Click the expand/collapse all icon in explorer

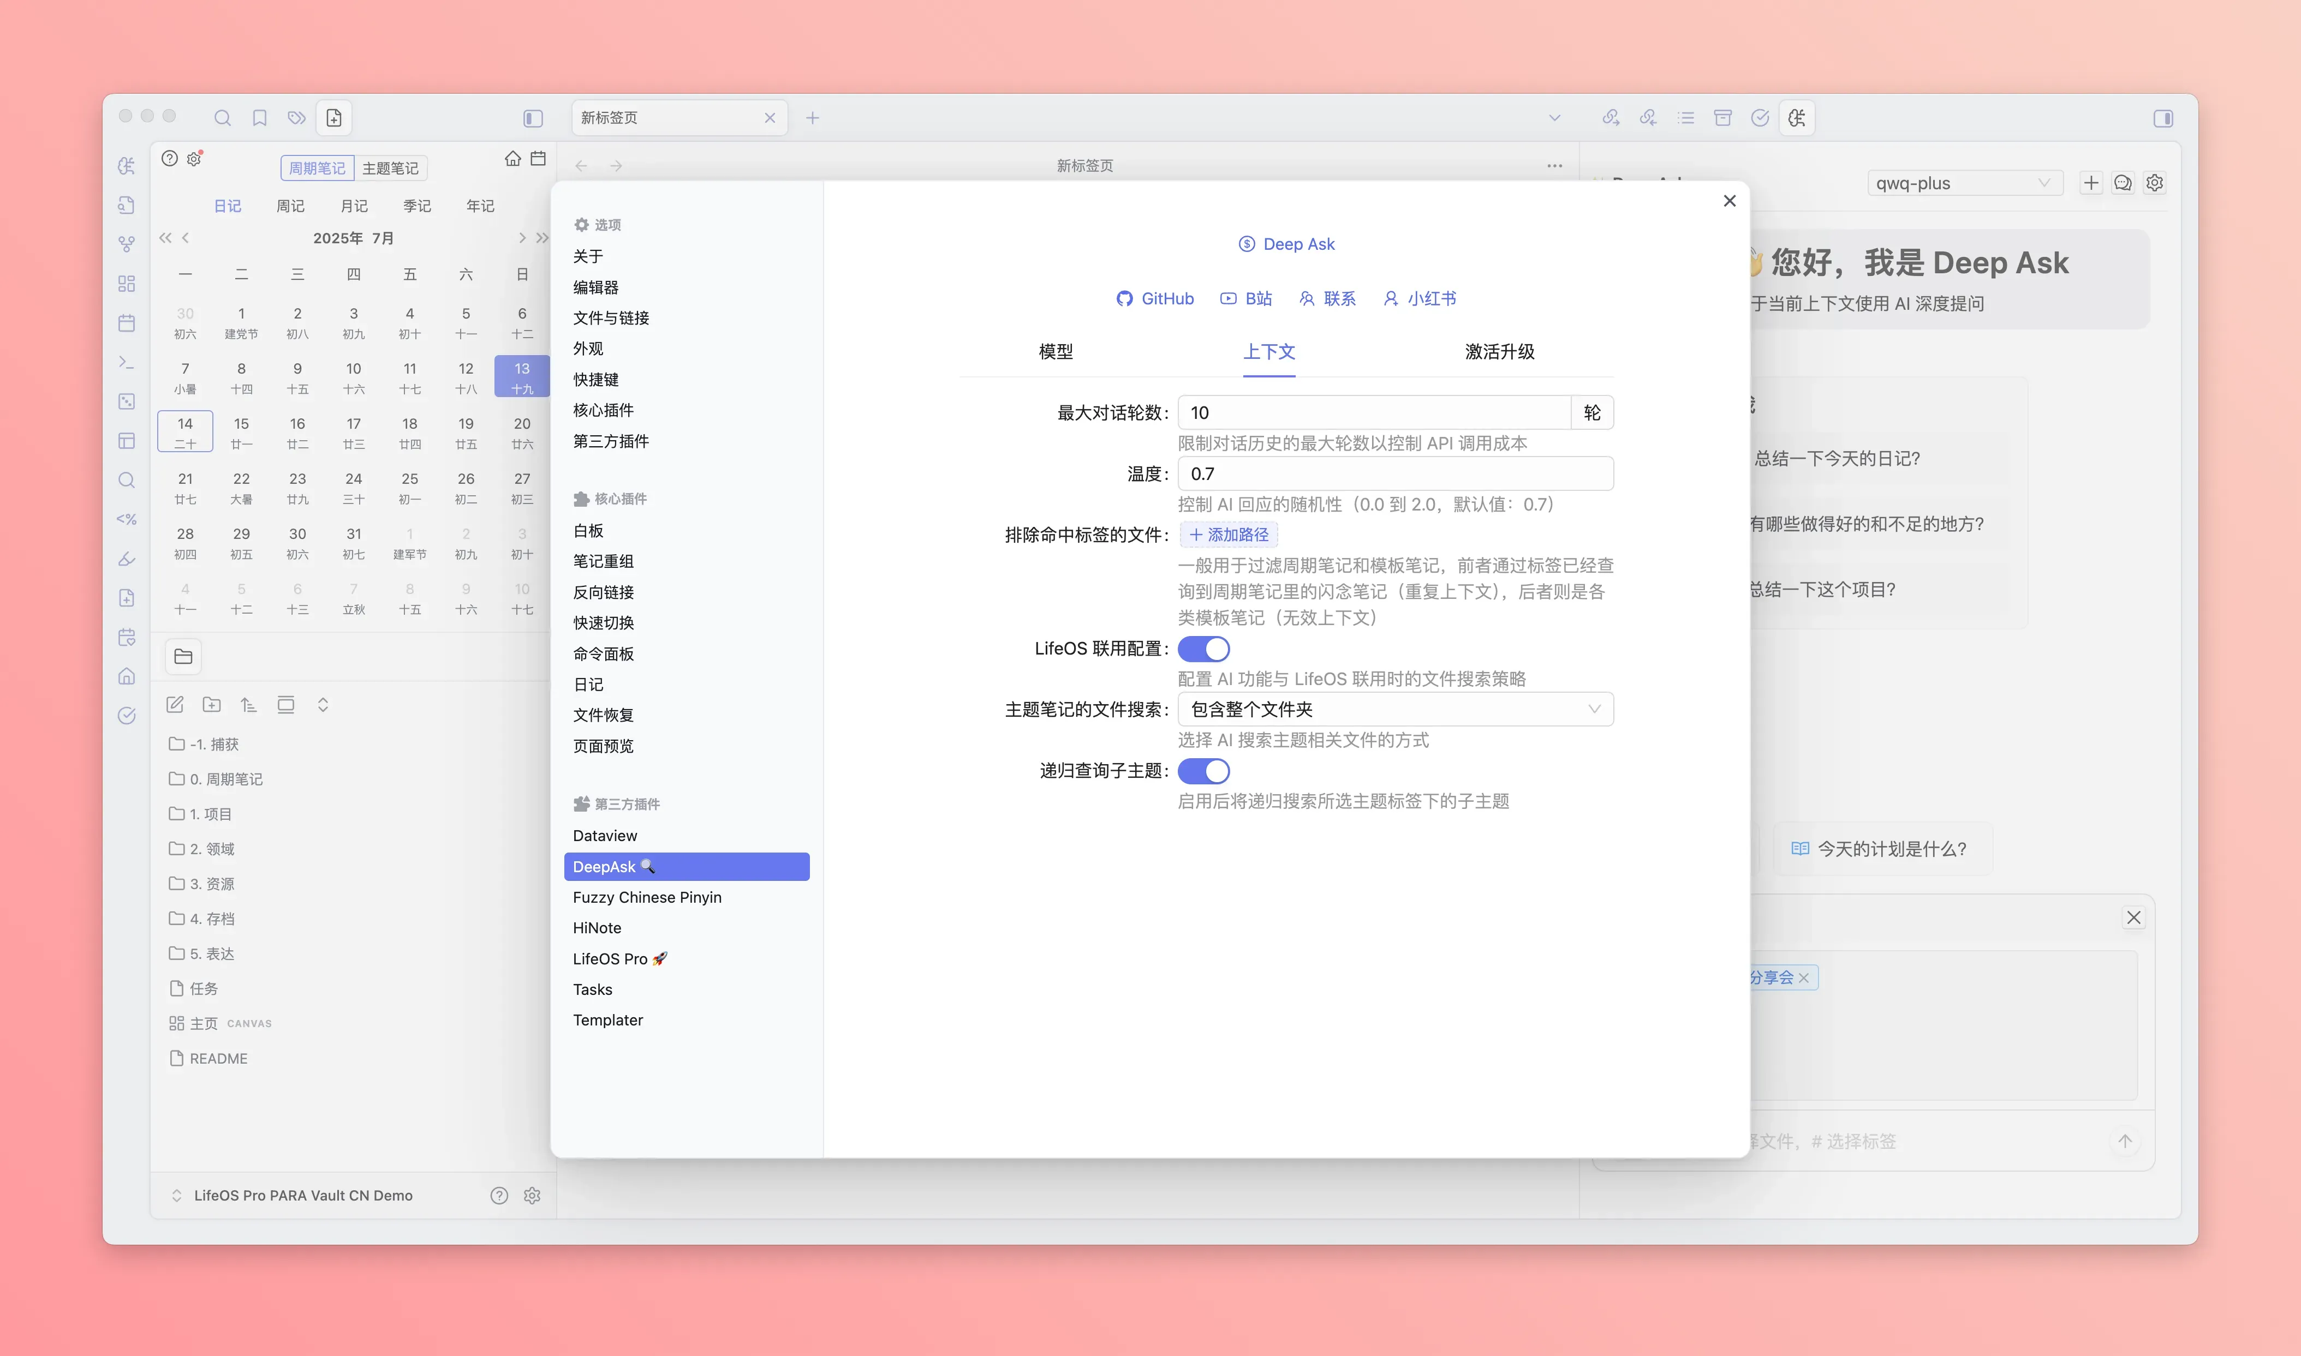pos(323,705)
